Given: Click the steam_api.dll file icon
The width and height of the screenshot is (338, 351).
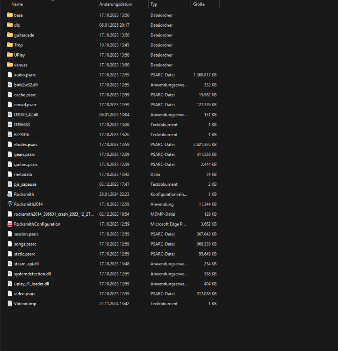Looking at the screenshot, I should (x=10, y=263).
